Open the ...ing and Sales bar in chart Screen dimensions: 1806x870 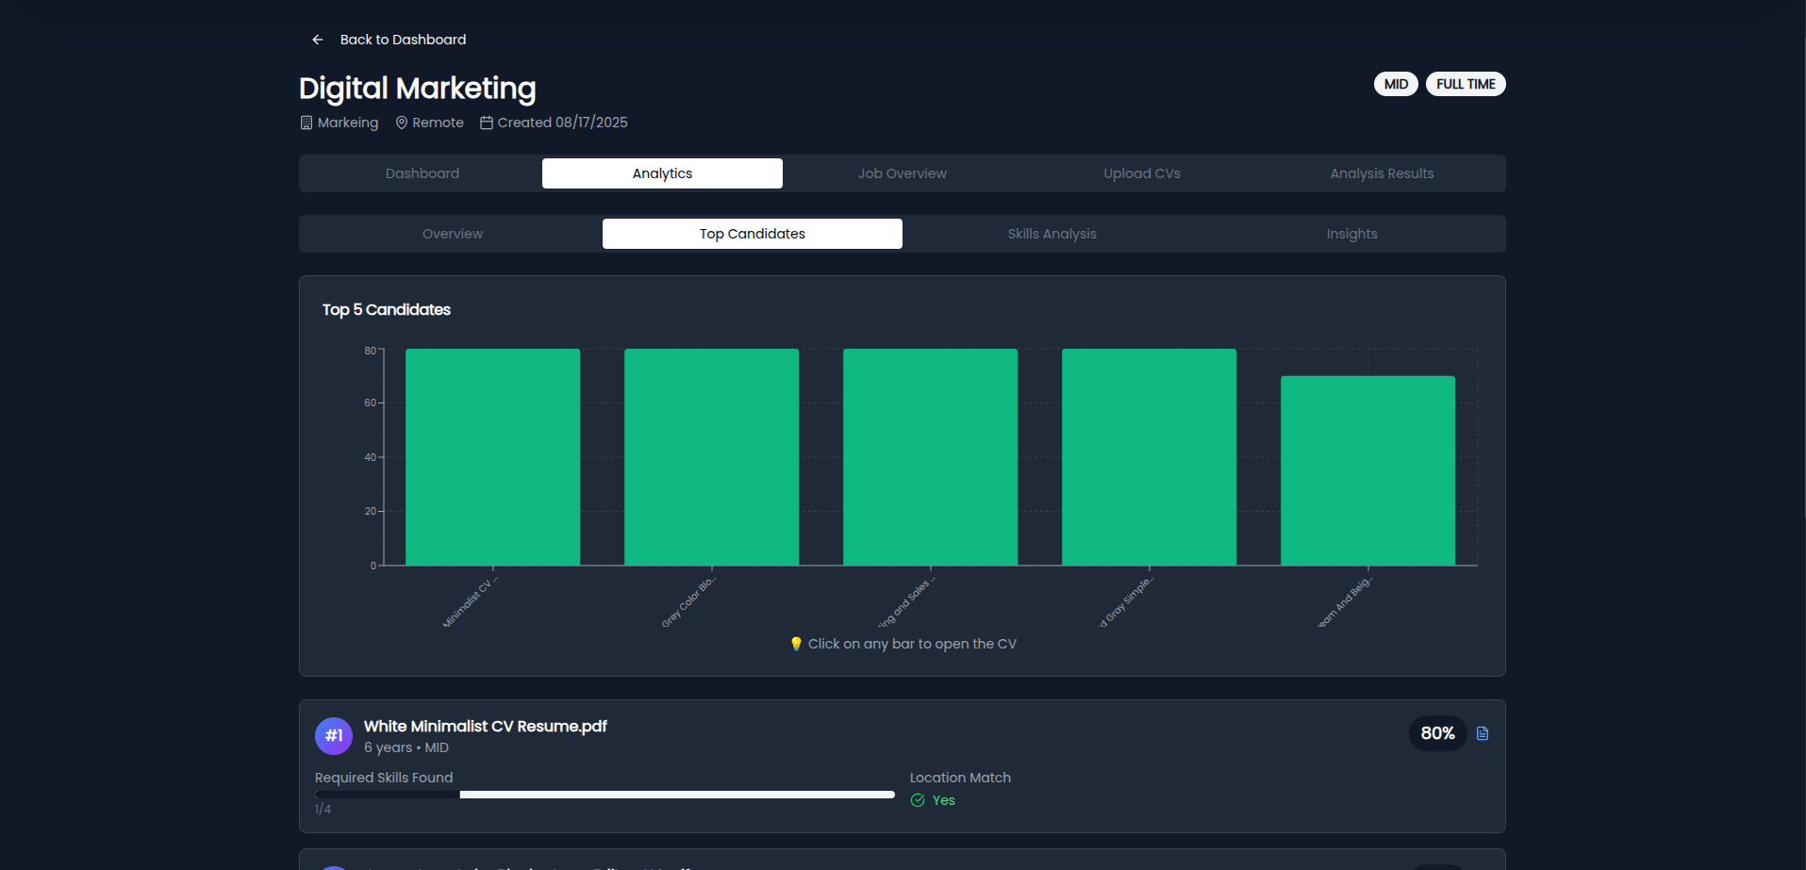pyautogui.click(x=930, y=457)
